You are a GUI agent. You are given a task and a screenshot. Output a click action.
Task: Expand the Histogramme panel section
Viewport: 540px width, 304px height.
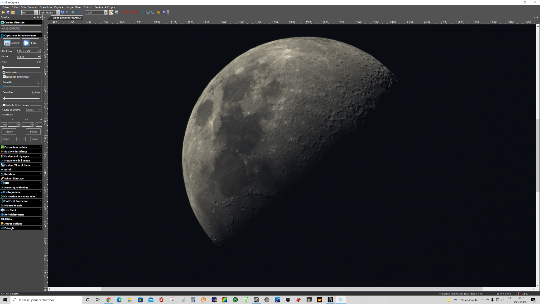(21, 192)
